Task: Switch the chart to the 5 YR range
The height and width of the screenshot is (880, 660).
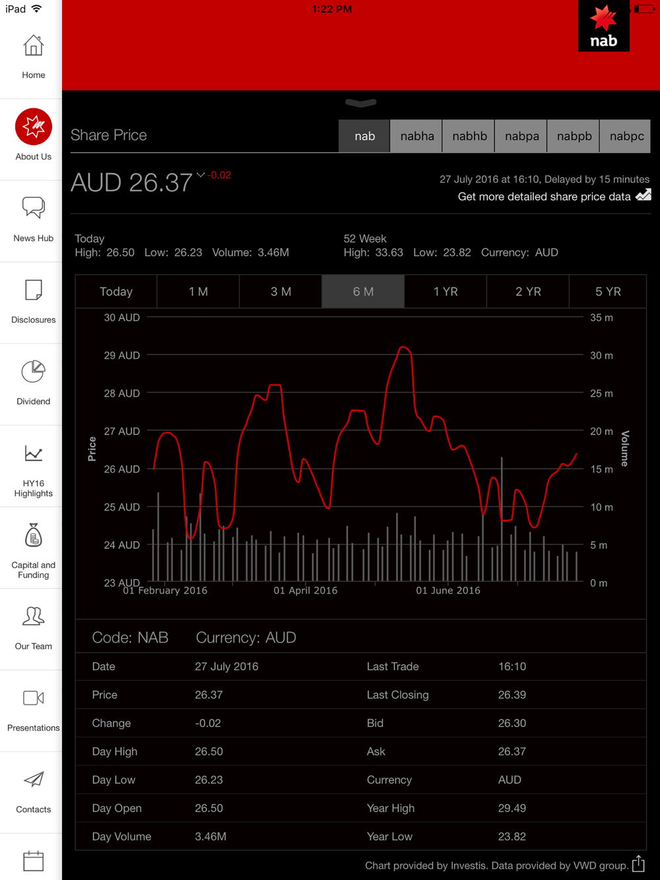Action: tap(608, 292)
